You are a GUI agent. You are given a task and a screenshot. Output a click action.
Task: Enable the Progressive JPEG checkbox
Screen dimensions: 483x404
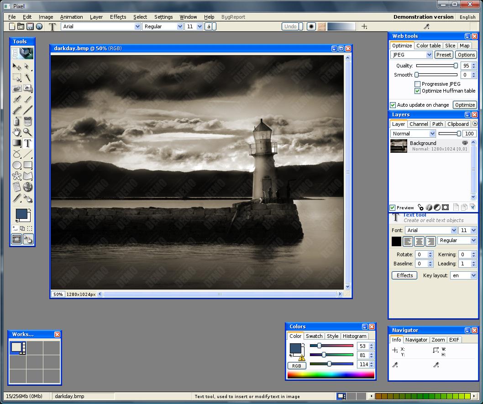point(417,84)
